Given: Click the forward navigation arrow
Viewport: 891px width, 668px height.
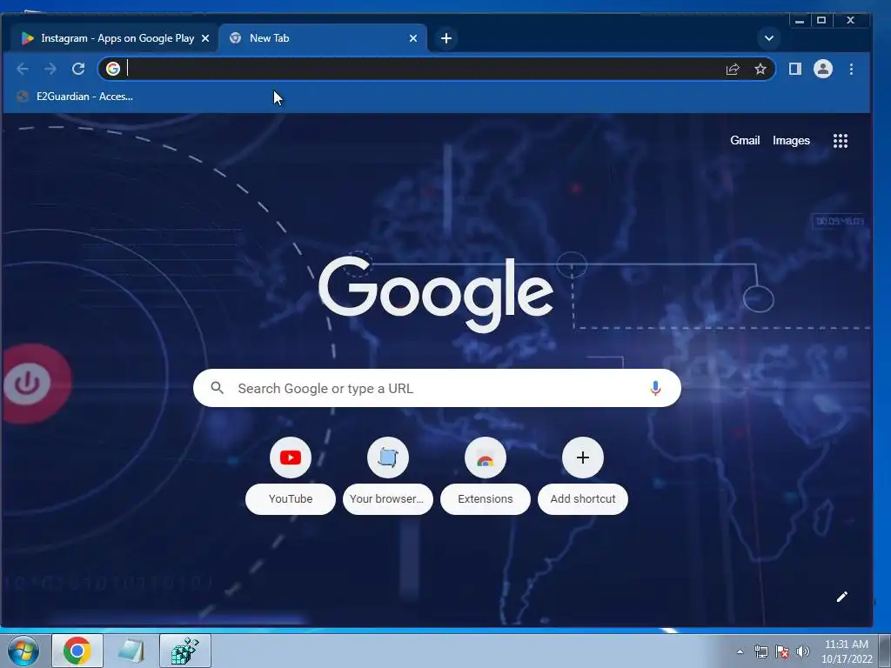Looking at the screenshot, I should coord(50,69).
